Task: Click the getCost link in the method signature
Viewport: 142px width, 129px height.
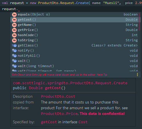Action: [53, 88]
